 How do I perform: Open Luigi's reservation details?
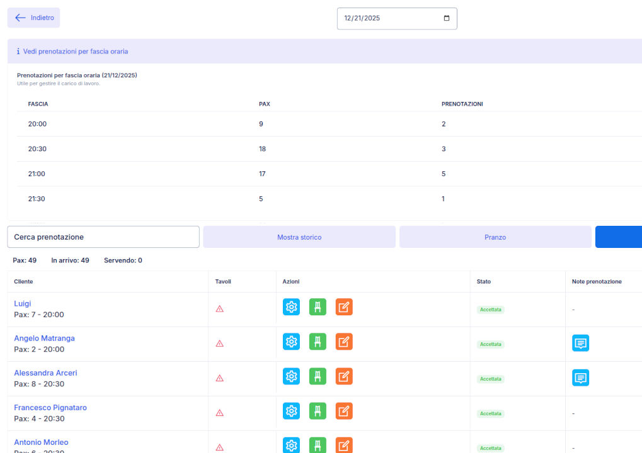22,303
